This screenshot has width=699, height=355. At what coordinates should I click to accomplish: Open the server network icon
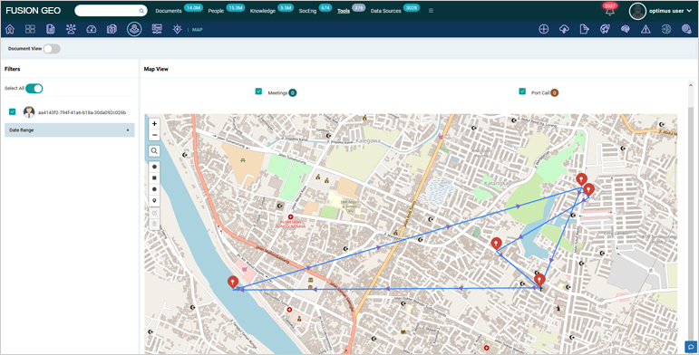tap(157, 29)
